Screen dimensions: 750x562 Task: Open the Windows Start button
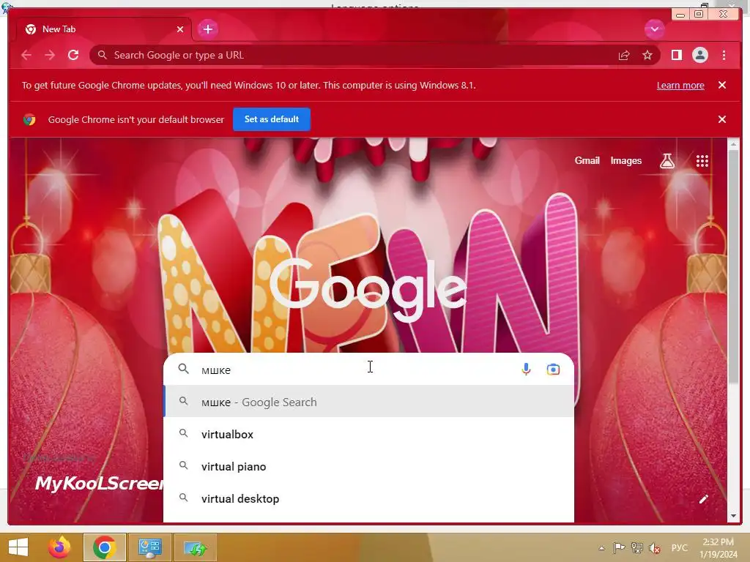pyautogui.click(x=18, y=547)
